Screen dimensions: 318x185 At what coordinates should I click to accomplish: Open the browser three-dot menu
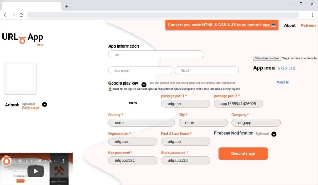click(x=312, y=15)
